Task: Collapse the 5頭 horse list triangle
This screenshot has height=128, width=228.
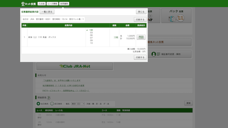Action: click(87, 30)
